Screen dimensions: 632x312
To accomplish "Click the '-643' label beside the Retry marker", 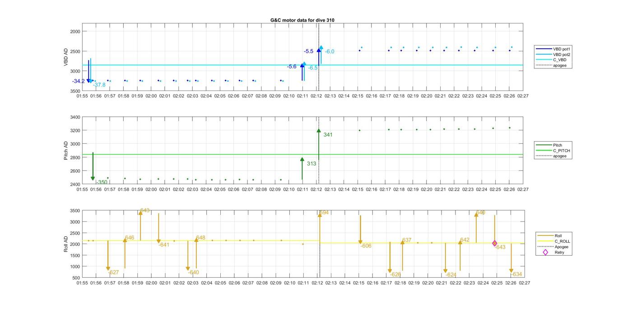I will click(x=500, y=247).
